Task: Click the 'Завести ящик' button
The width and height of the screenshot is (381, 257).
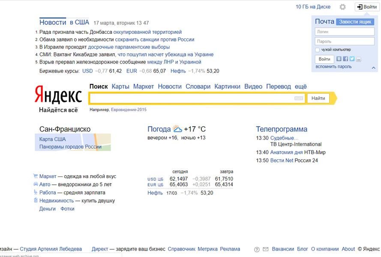Action: 355,22
